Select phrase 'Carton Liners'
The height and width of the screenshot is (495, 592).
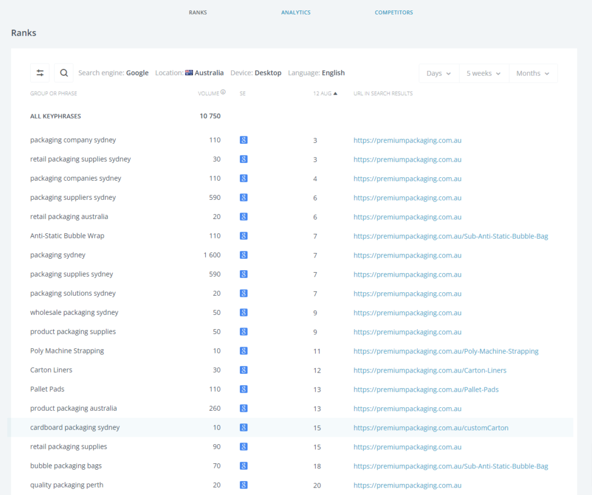pyautogui.click(x=51, y=370)
